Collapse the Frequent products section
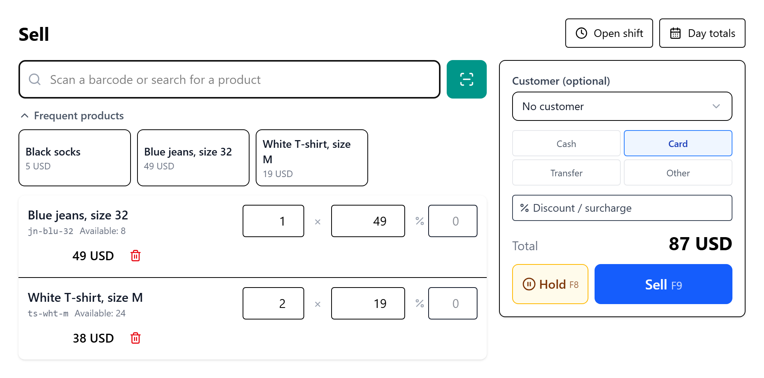The image size is (764, 378). [72, 115]
